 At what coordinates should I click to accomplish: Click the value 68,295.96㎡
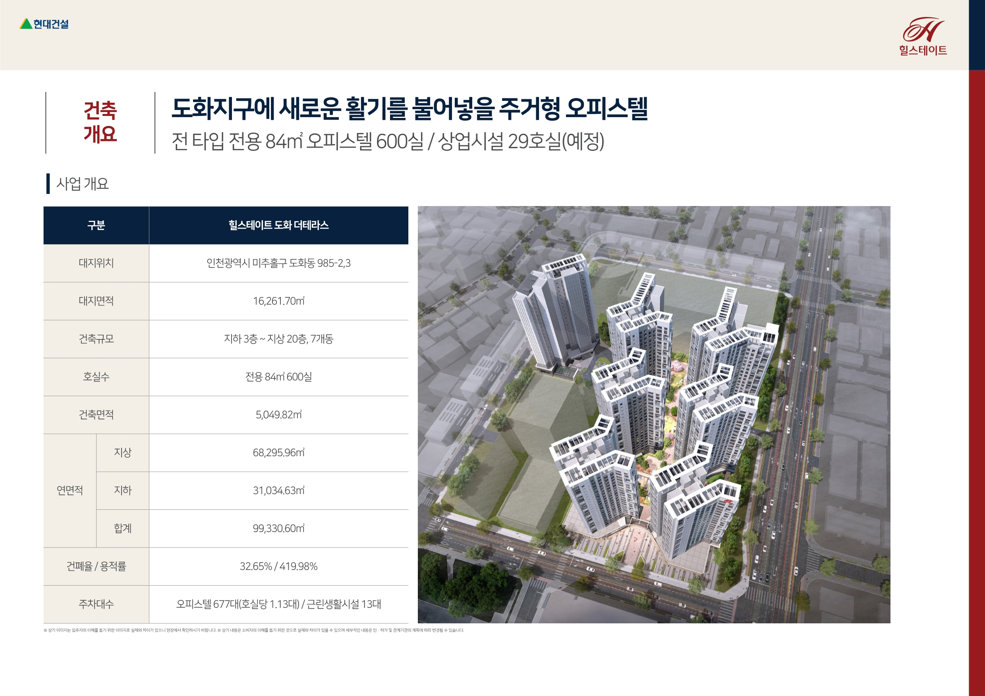point(278,453)
